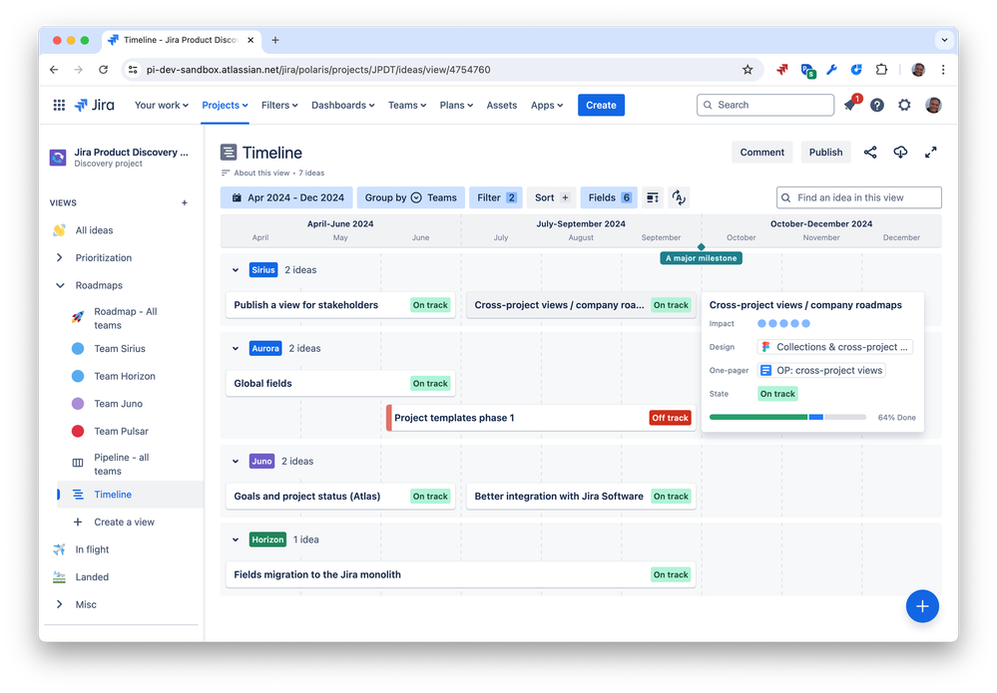Open the Pipeline - all teams view
The width and height of the screenshot is (997, 693).
point(121,465)
